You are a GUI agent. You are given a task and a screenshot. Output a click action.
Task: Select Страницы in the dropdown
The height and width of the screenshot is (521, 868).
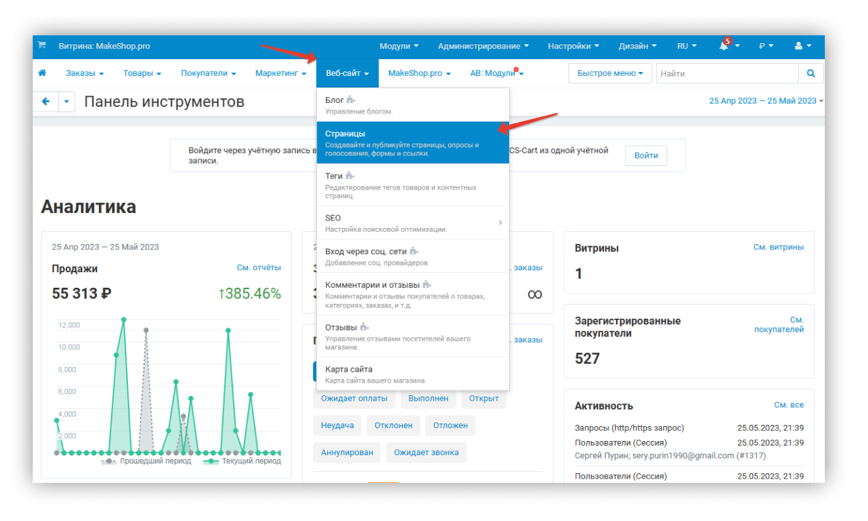[x=413, y=143]
